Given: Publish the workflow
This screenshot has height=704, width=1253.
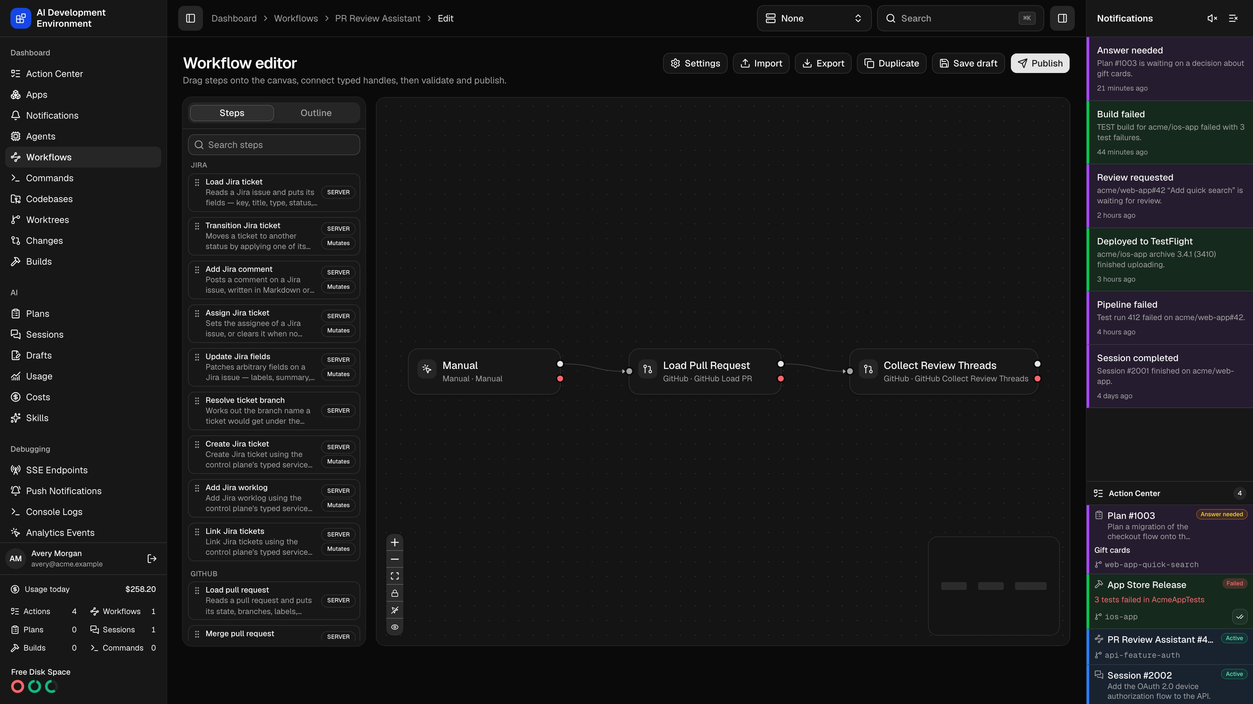Looking at the screenshot, I should click(1040, 63).
